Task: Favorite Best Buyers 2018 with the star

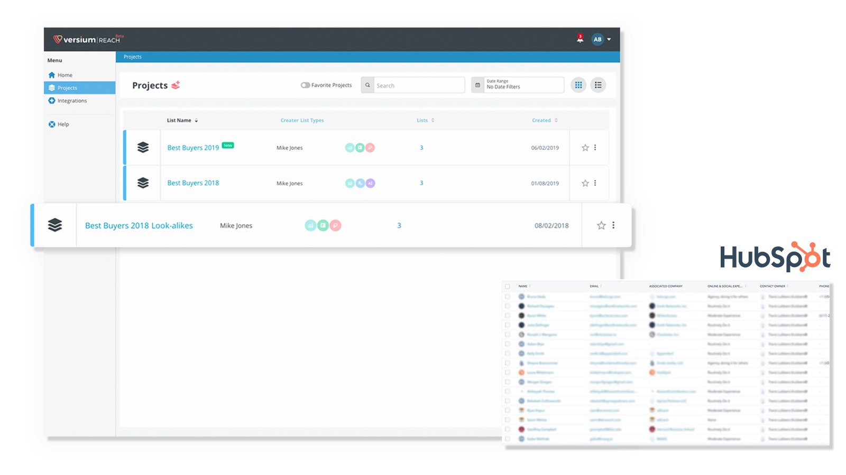Action: pyautogui.click(x=585, y=183)
